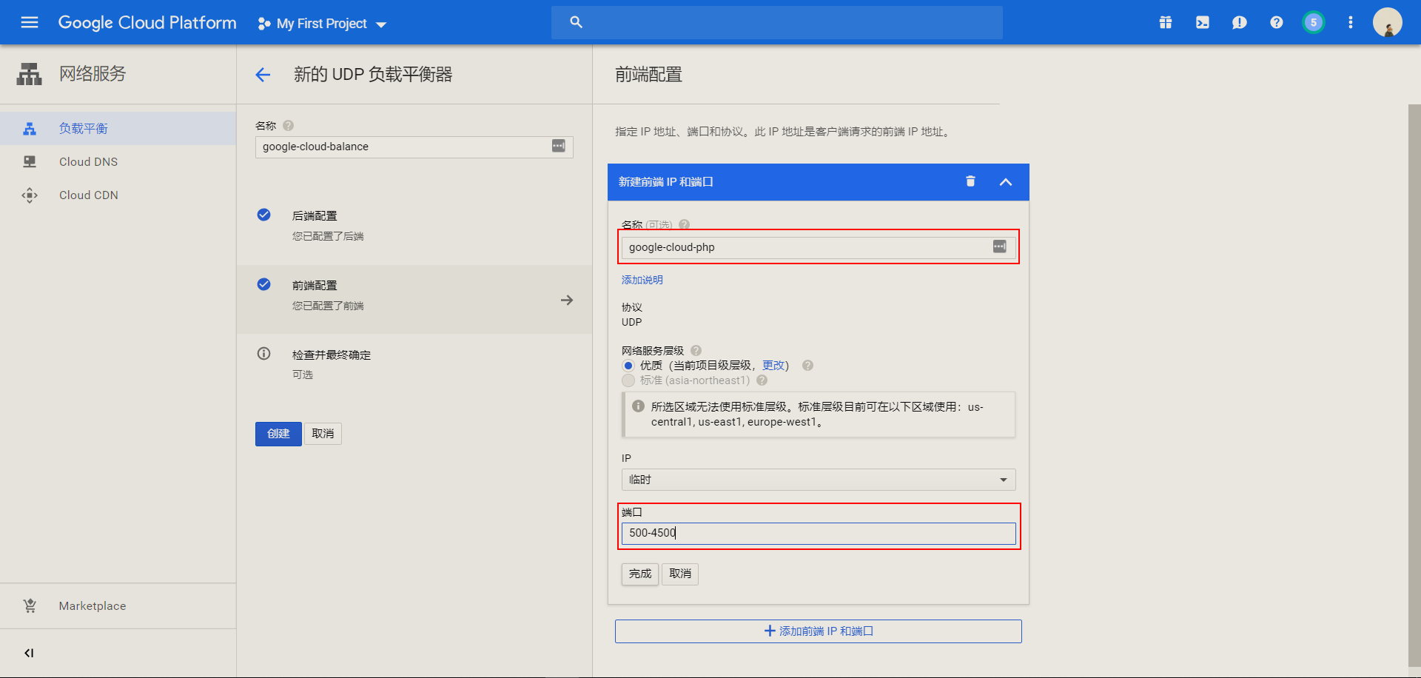Image resolution: width=1421 pixels, height=678 pixels.
Task: Click the 端口 field with 500-4500
Action: tap(819, 533)
